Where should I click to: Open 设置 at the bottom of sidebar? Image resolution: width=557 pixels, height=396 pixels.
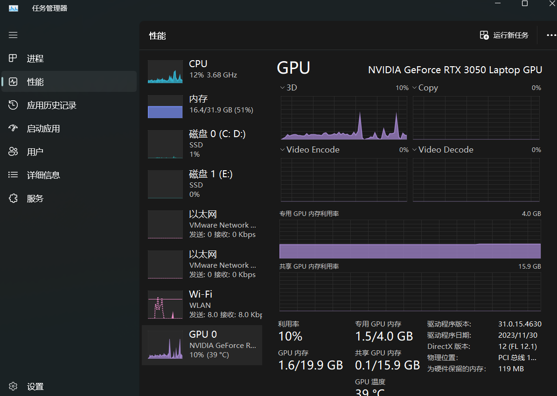(69, 386)
